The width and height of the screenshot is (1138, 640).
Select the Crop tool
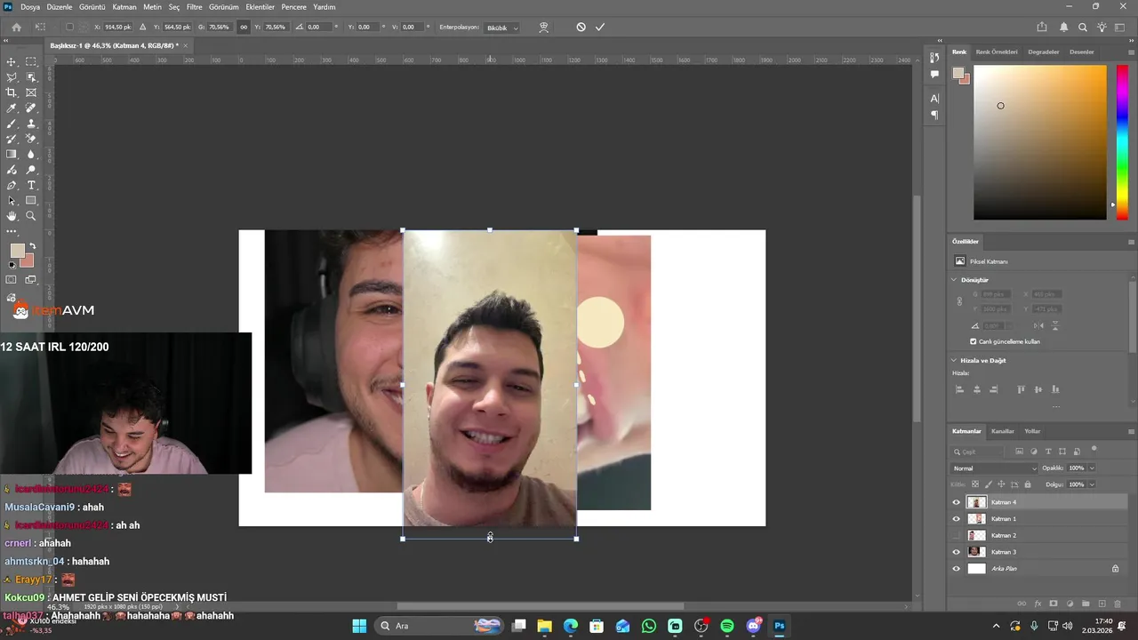click(x=12, y=92)
